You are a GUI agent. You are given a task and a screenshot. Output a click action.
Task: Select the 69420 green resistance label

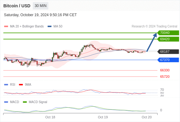(168, 39)
